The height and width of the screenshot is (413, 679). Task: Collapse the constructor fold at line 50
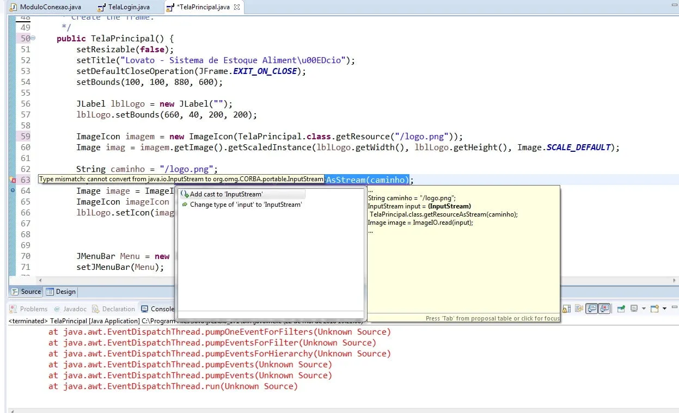click(x=33, y=38)
